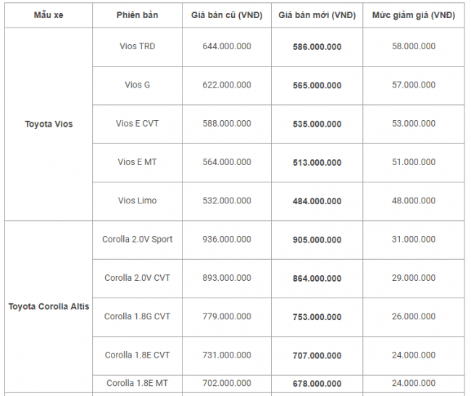The height and width of the screenshot is (396, 471).
Task: Select the "Giá bán mới (VNĐ)" header
Action: pyautogui.click(x=316, y=15)
